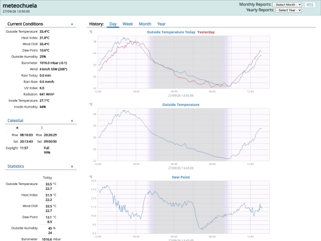Viewport: 321px width, 241px height.
Task: Select the Statistics max Outside Humidity 45
Action: click(x=50, y=228)
